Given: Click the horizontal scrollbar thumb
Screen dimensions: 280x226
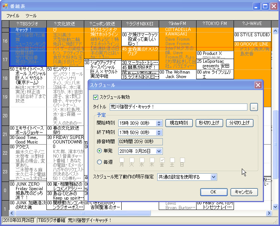Looking at the screenshot, I should pyautogui.click(x=83, y=213).
